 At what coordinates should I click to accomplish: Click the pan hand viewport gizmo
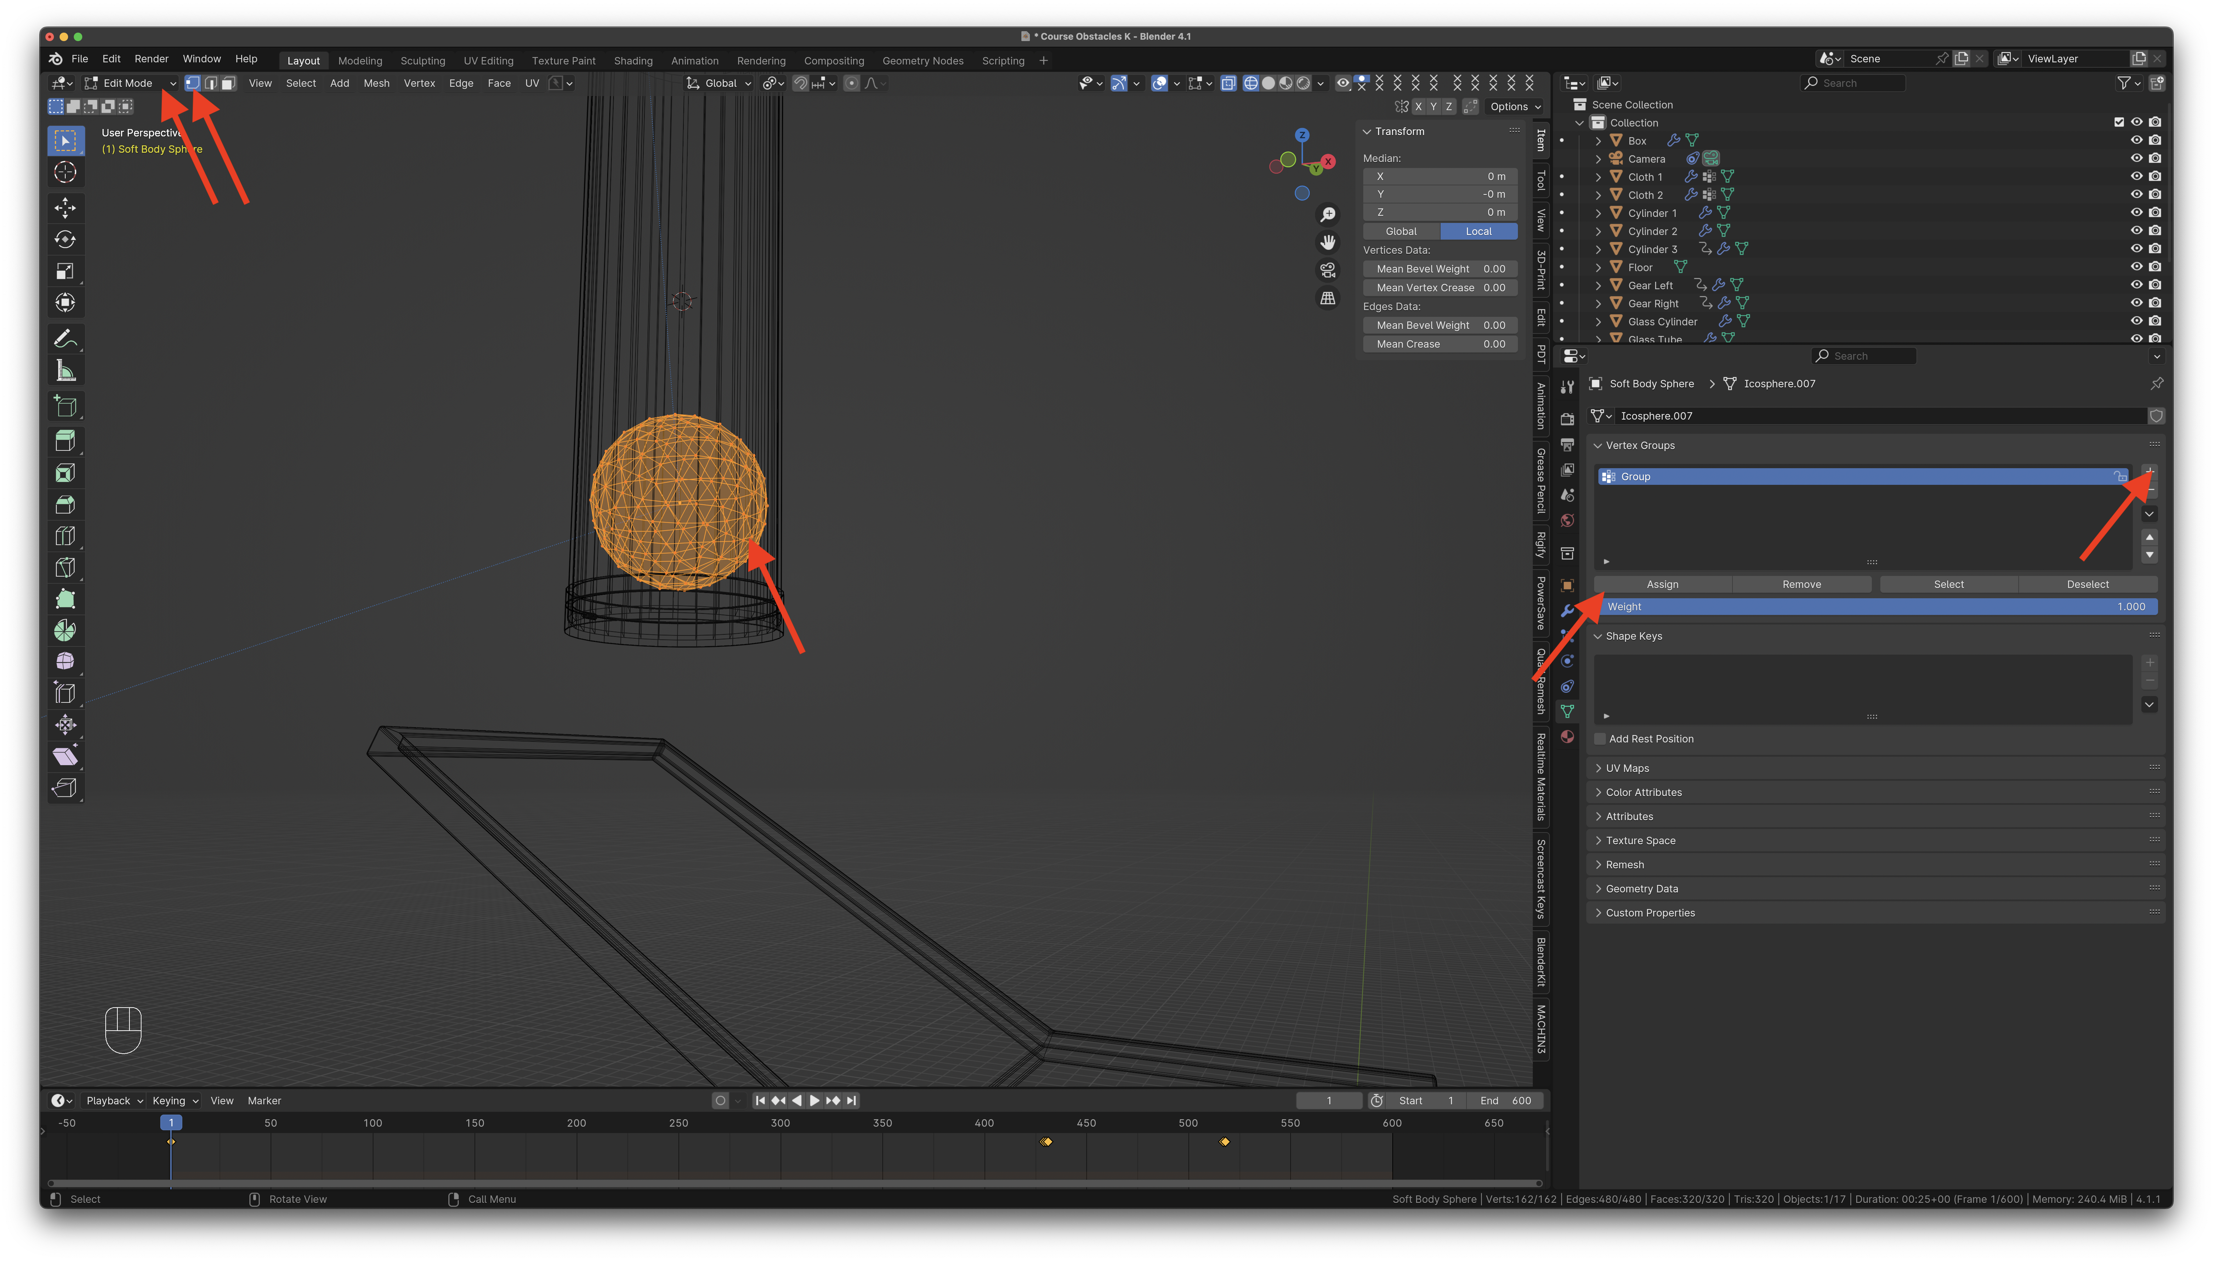pos(1327,242)
